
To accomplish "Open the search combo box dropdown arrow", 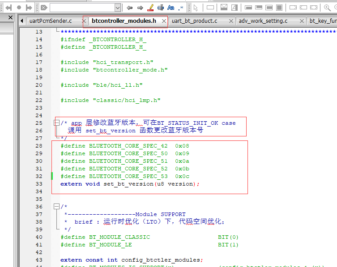I will click(x=118, y=8).
